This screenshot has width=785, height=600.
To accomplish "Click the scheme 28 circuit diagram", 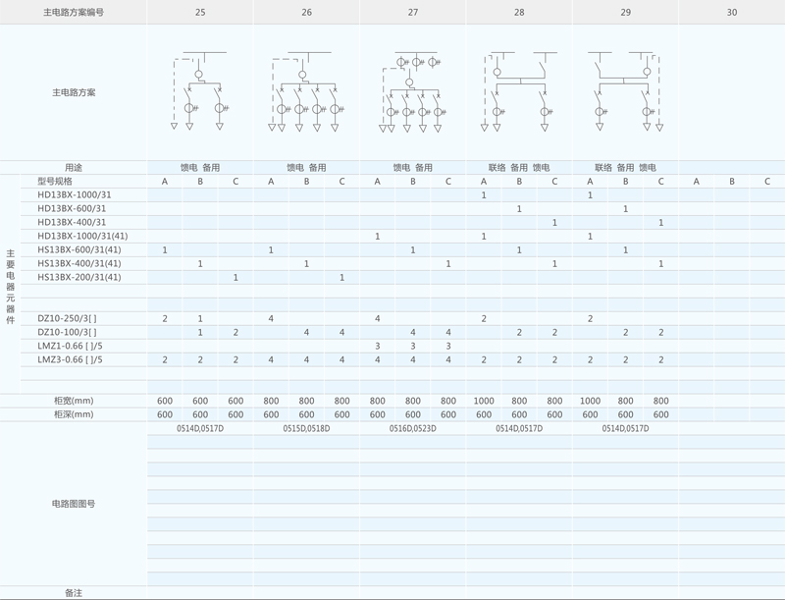I will (x=519, y=91).
